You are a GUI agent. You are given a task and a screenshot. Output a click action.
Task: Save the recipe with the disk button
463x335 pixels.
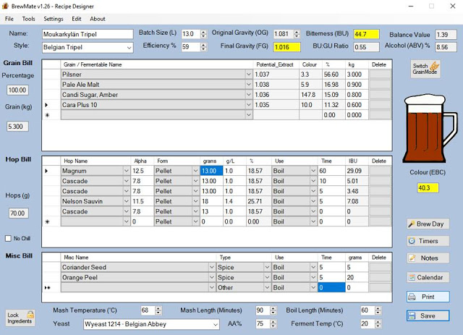click(428, 315)
